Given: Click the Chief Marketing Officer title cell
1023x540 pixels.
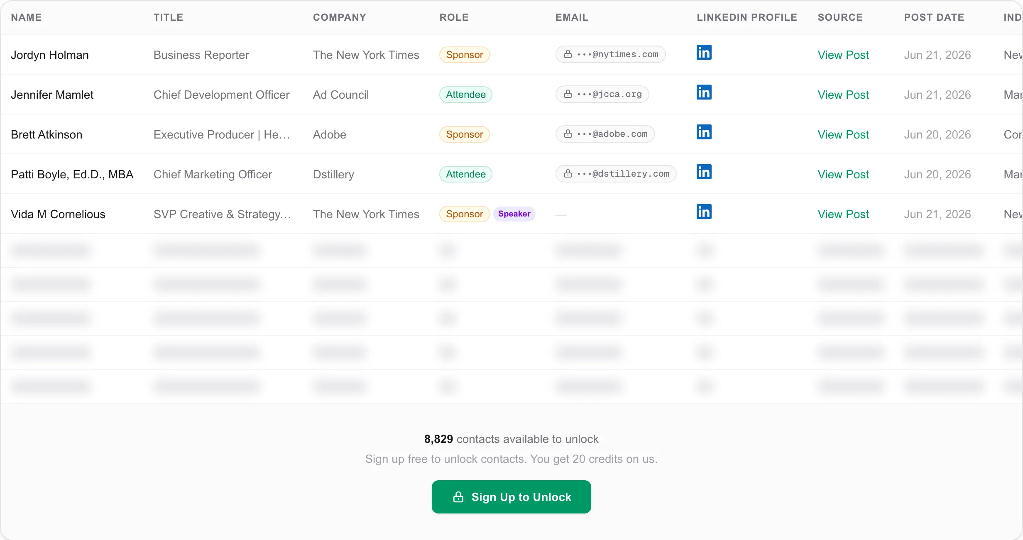Looking at the screenshot, I should pyautogui.click(x=213, y=174).
